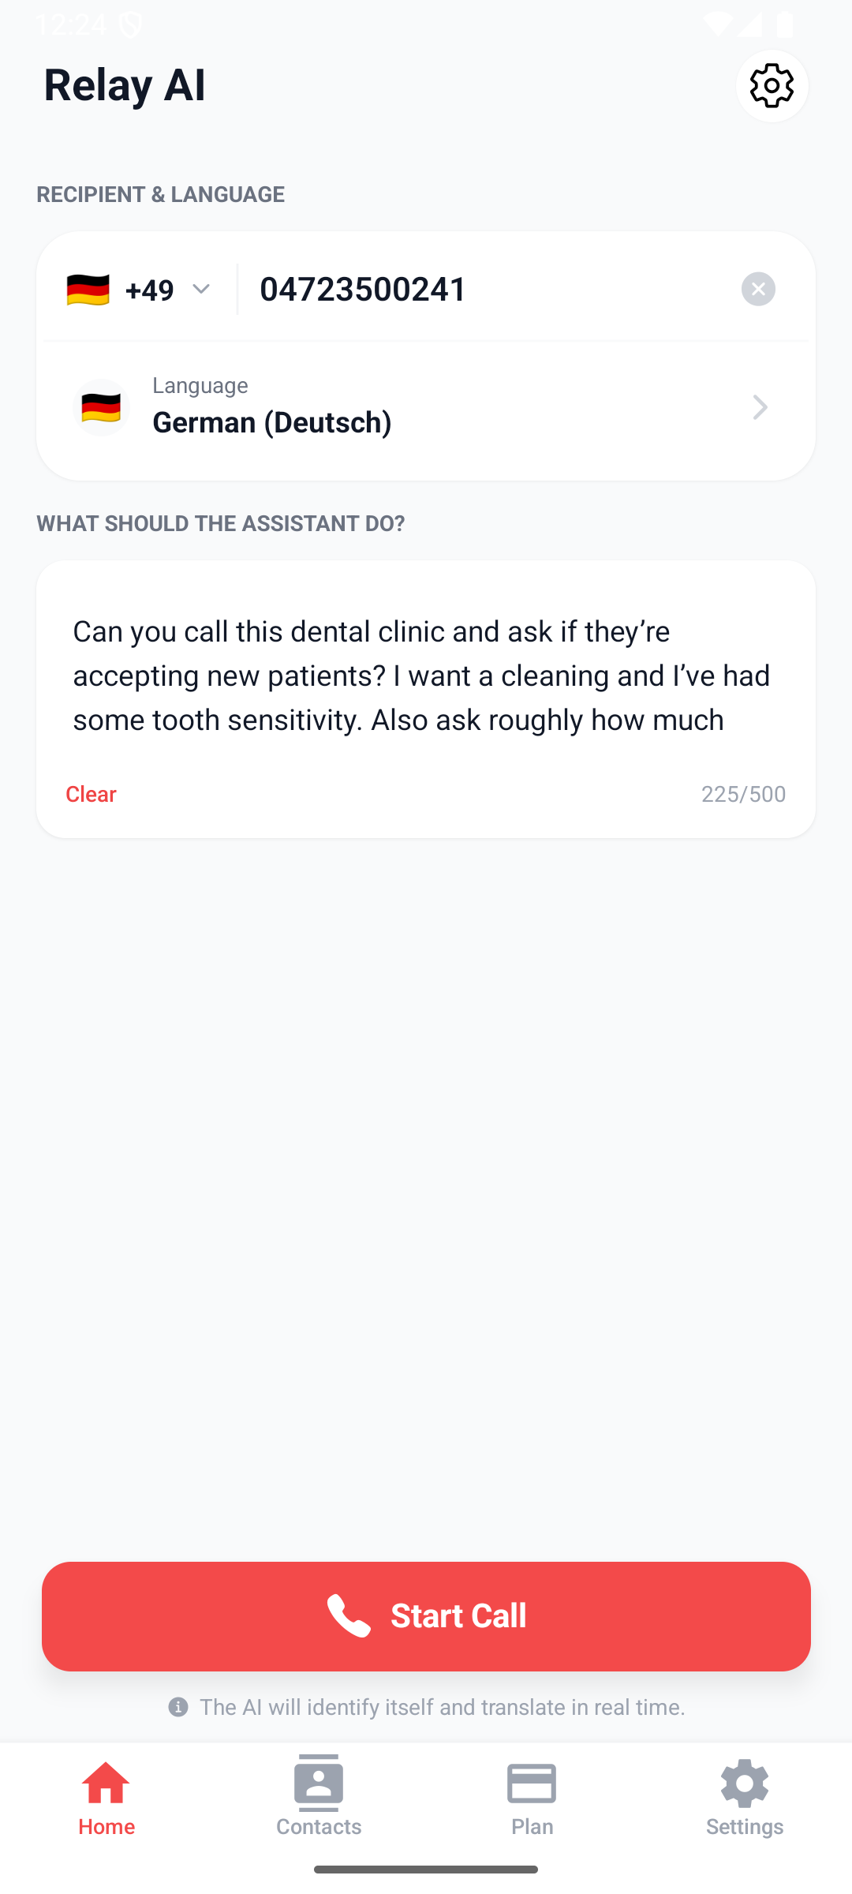Viewport: 852px width, 1894px height.
Task: Tap the red Clear link
Action: (91, 794)
